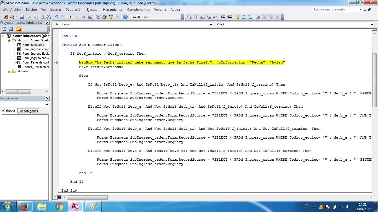Click the Copy icon in the toolbar
The image size is (378, 212).
(x=36, y=17)
